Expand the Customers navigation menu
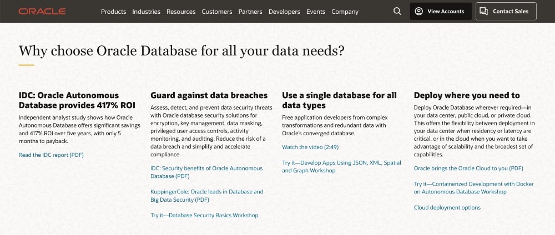The image size is (555, 235). coord(217,12)
